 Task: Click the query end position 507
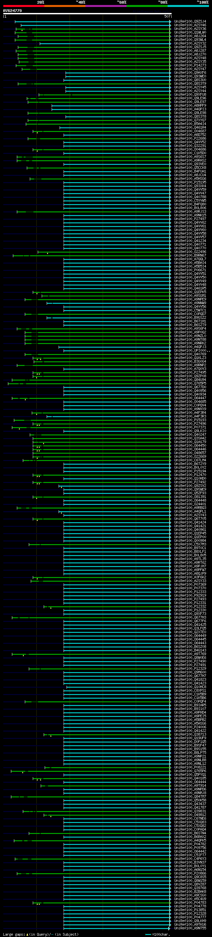coord(167,16)
